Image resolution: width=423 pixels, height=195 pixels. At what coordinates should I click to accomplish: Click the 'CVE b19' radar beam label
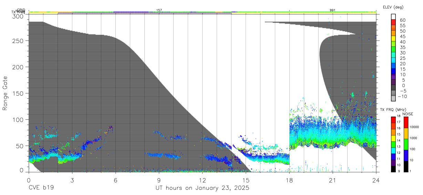coord(41,188)
